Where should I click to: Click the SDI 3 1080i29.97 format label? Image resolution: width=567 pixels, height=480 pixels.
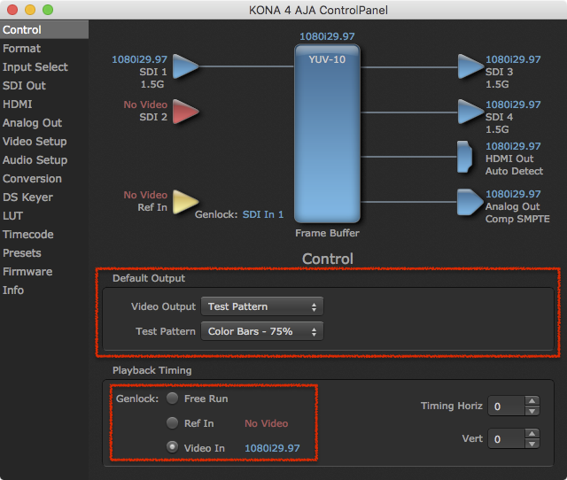coord(513,59)
